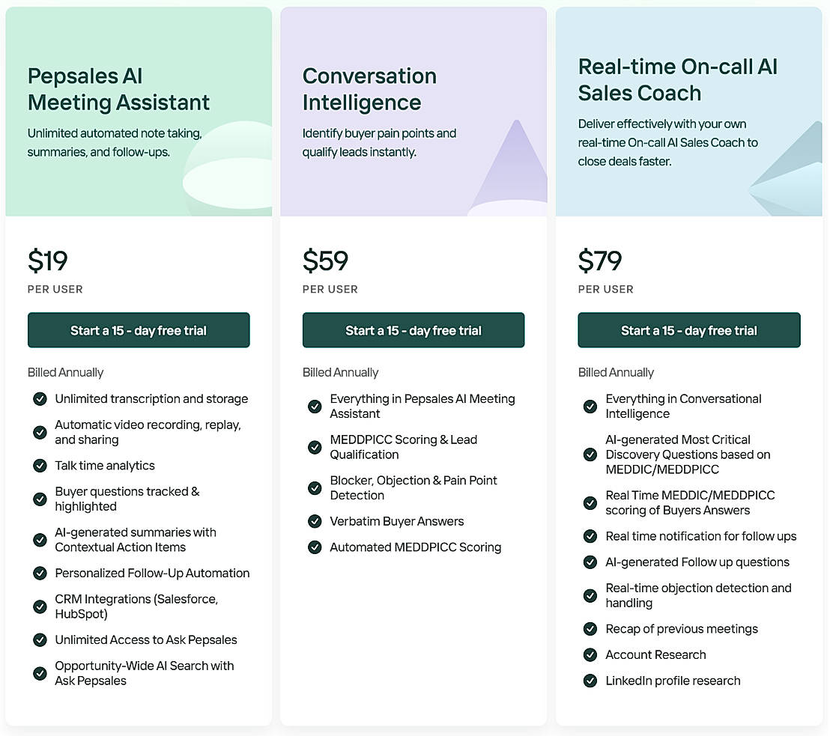Click the $19 price
This screenshot has height=736, width=830.
48,261
